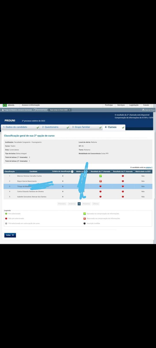Click the Brazil flag icon
This screenshot has height=348, width=156.
pos(5,105)
